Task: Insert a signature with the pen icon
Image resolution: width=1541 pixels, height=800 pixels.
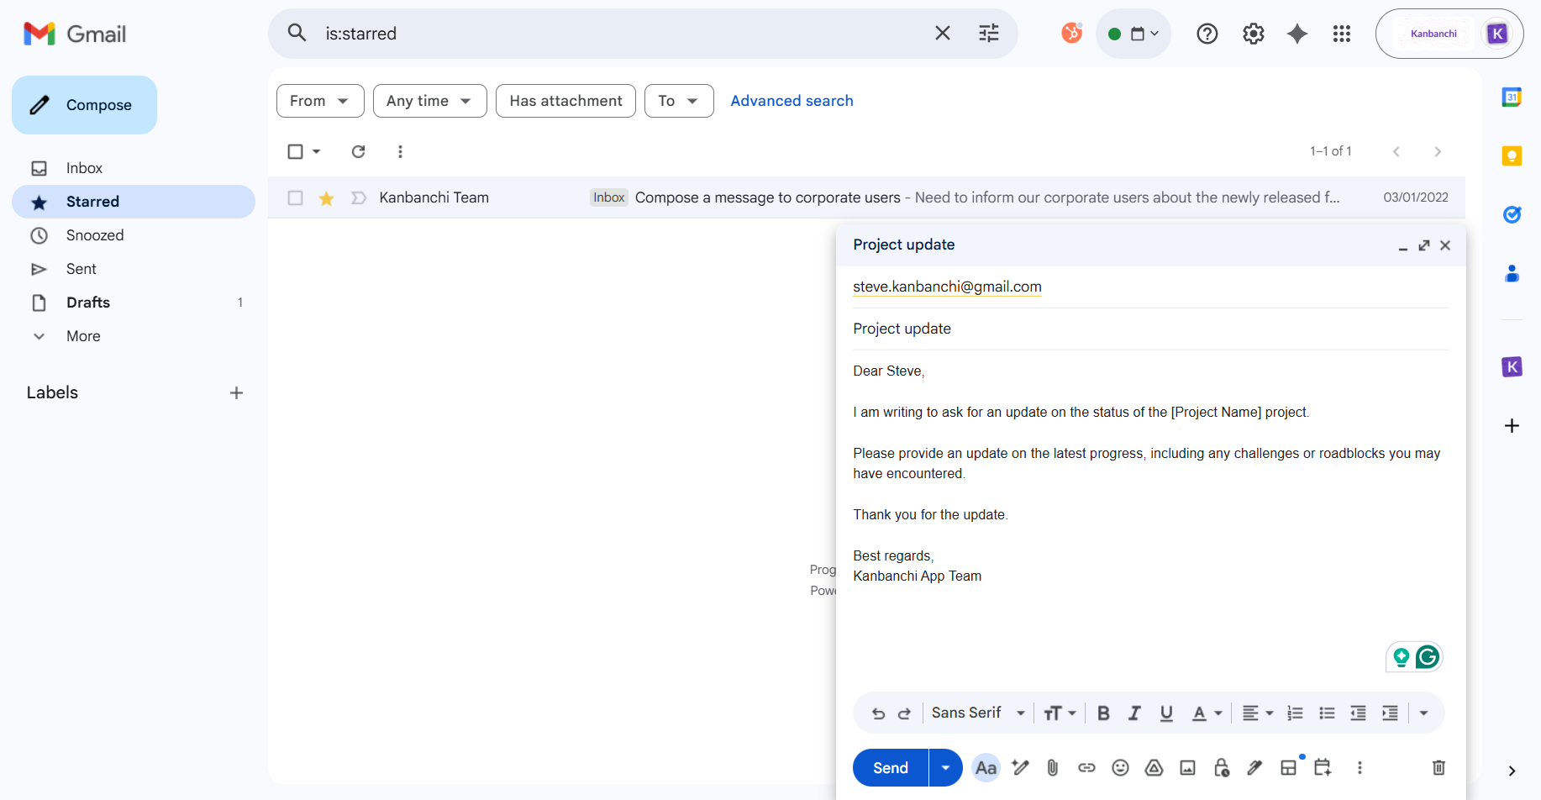Action: coord(1254,767)
